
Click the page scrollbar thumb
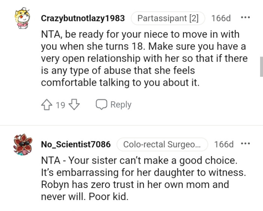pyautogui.click(x=261, y=67)
